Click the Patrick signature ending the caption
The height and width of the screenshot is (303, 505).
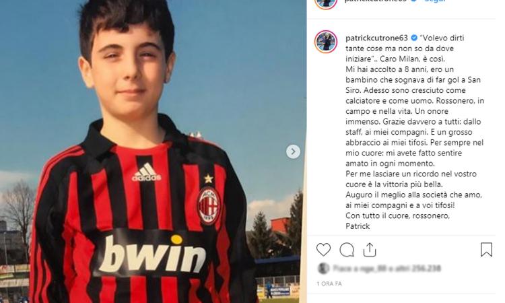[x=358, y=226]
